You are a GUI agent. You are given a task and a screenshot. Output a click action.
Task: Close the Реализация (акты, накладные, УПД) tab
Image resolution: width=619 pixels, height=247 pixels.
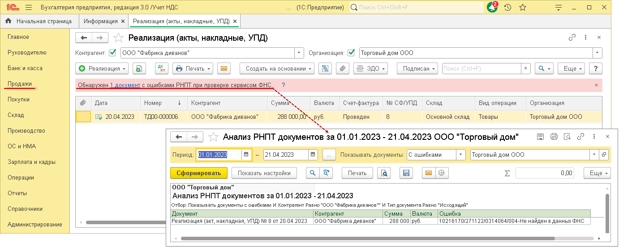236,21
